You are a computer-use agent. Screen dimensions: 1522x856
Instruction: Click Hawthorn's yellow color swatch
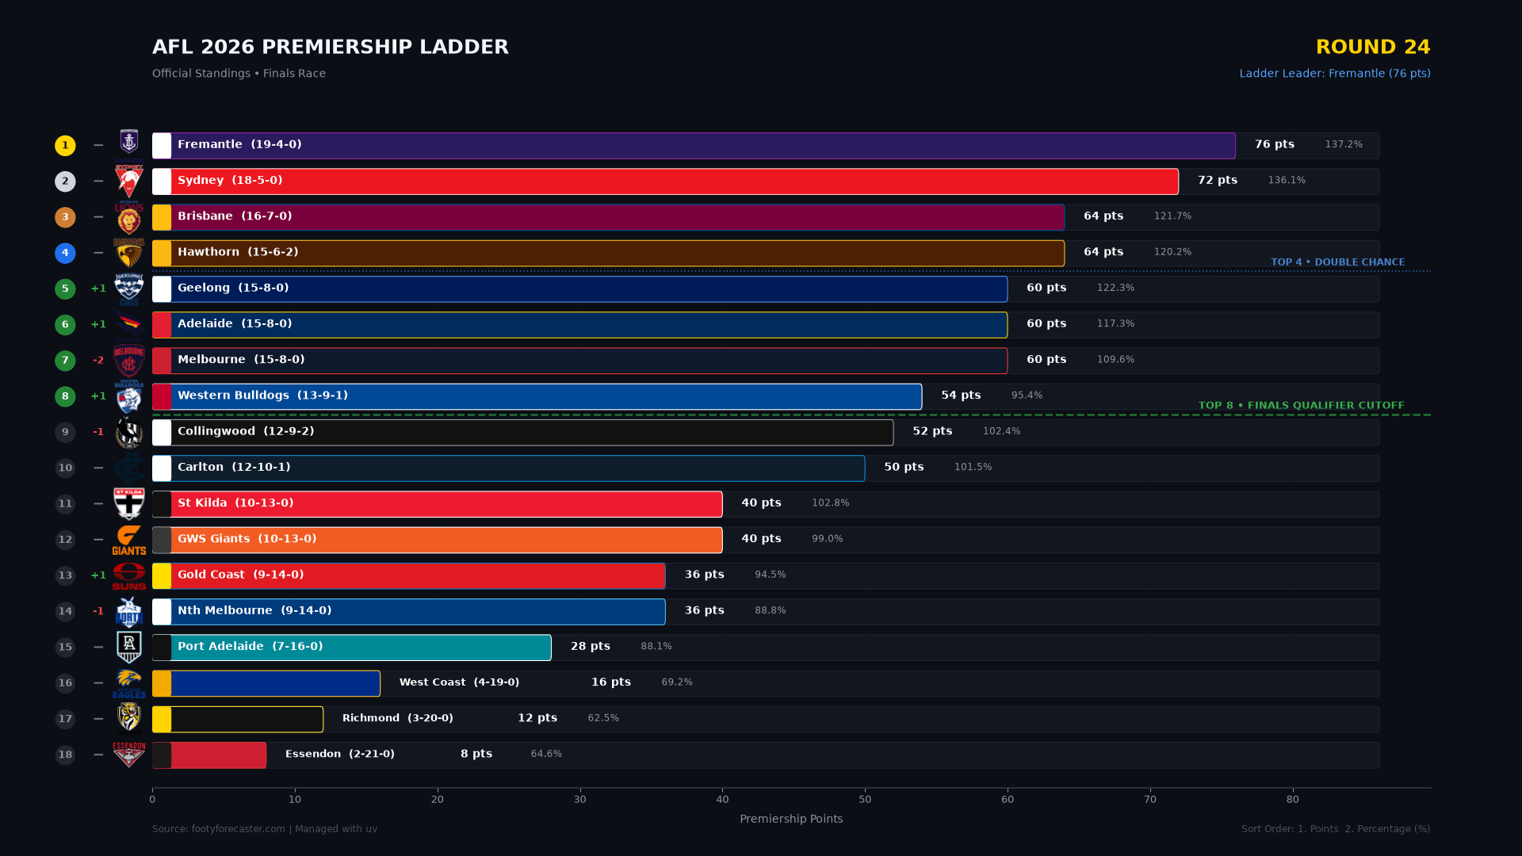click(162, 253)
